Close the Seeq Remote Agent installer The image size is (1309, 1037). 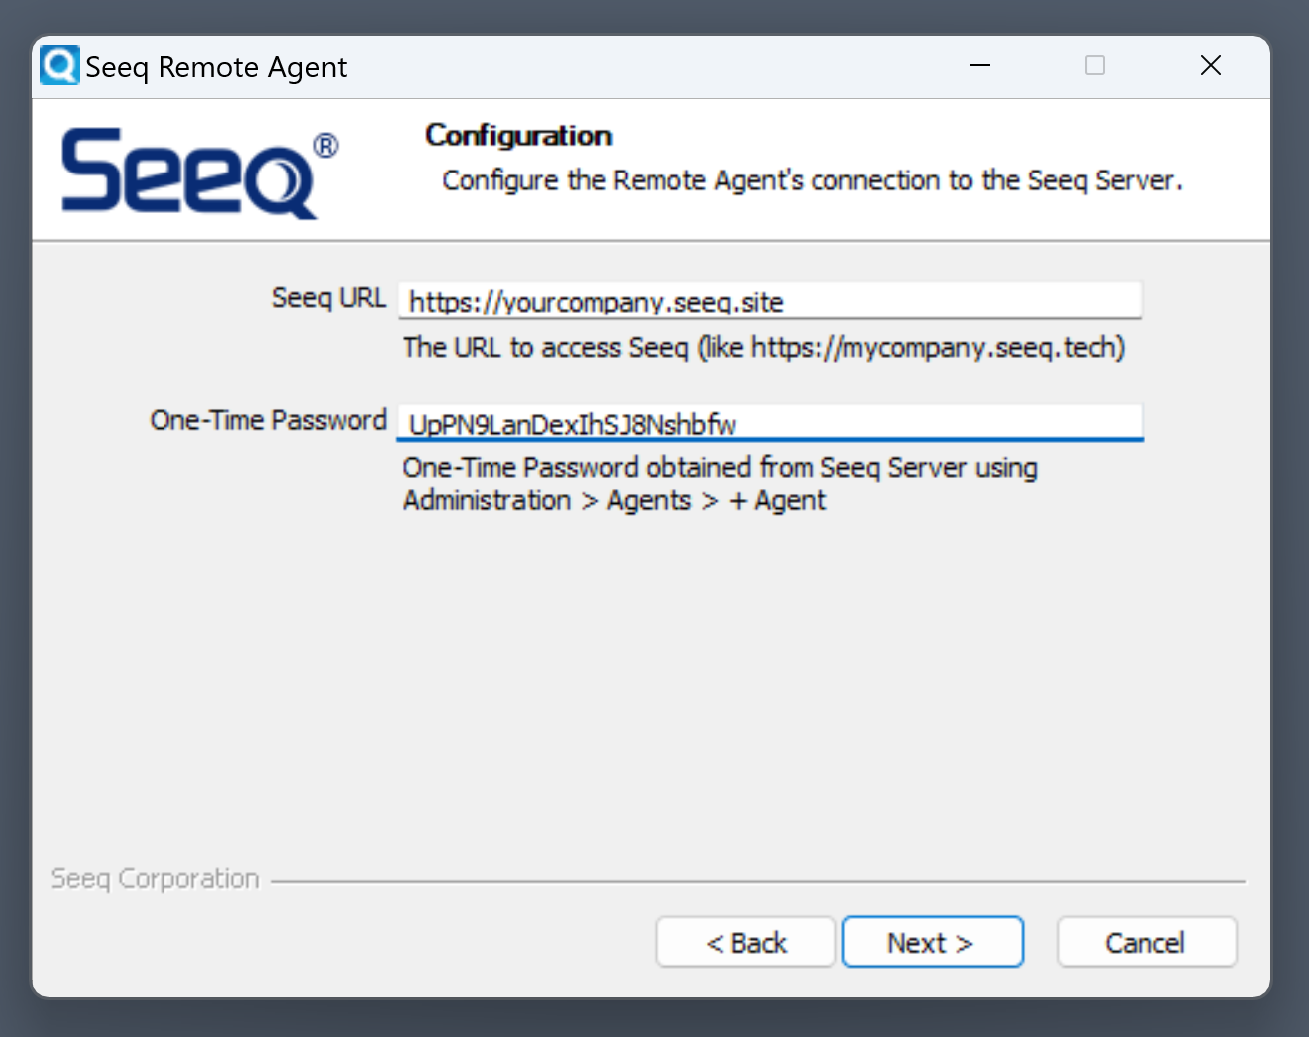point(1210,66)
